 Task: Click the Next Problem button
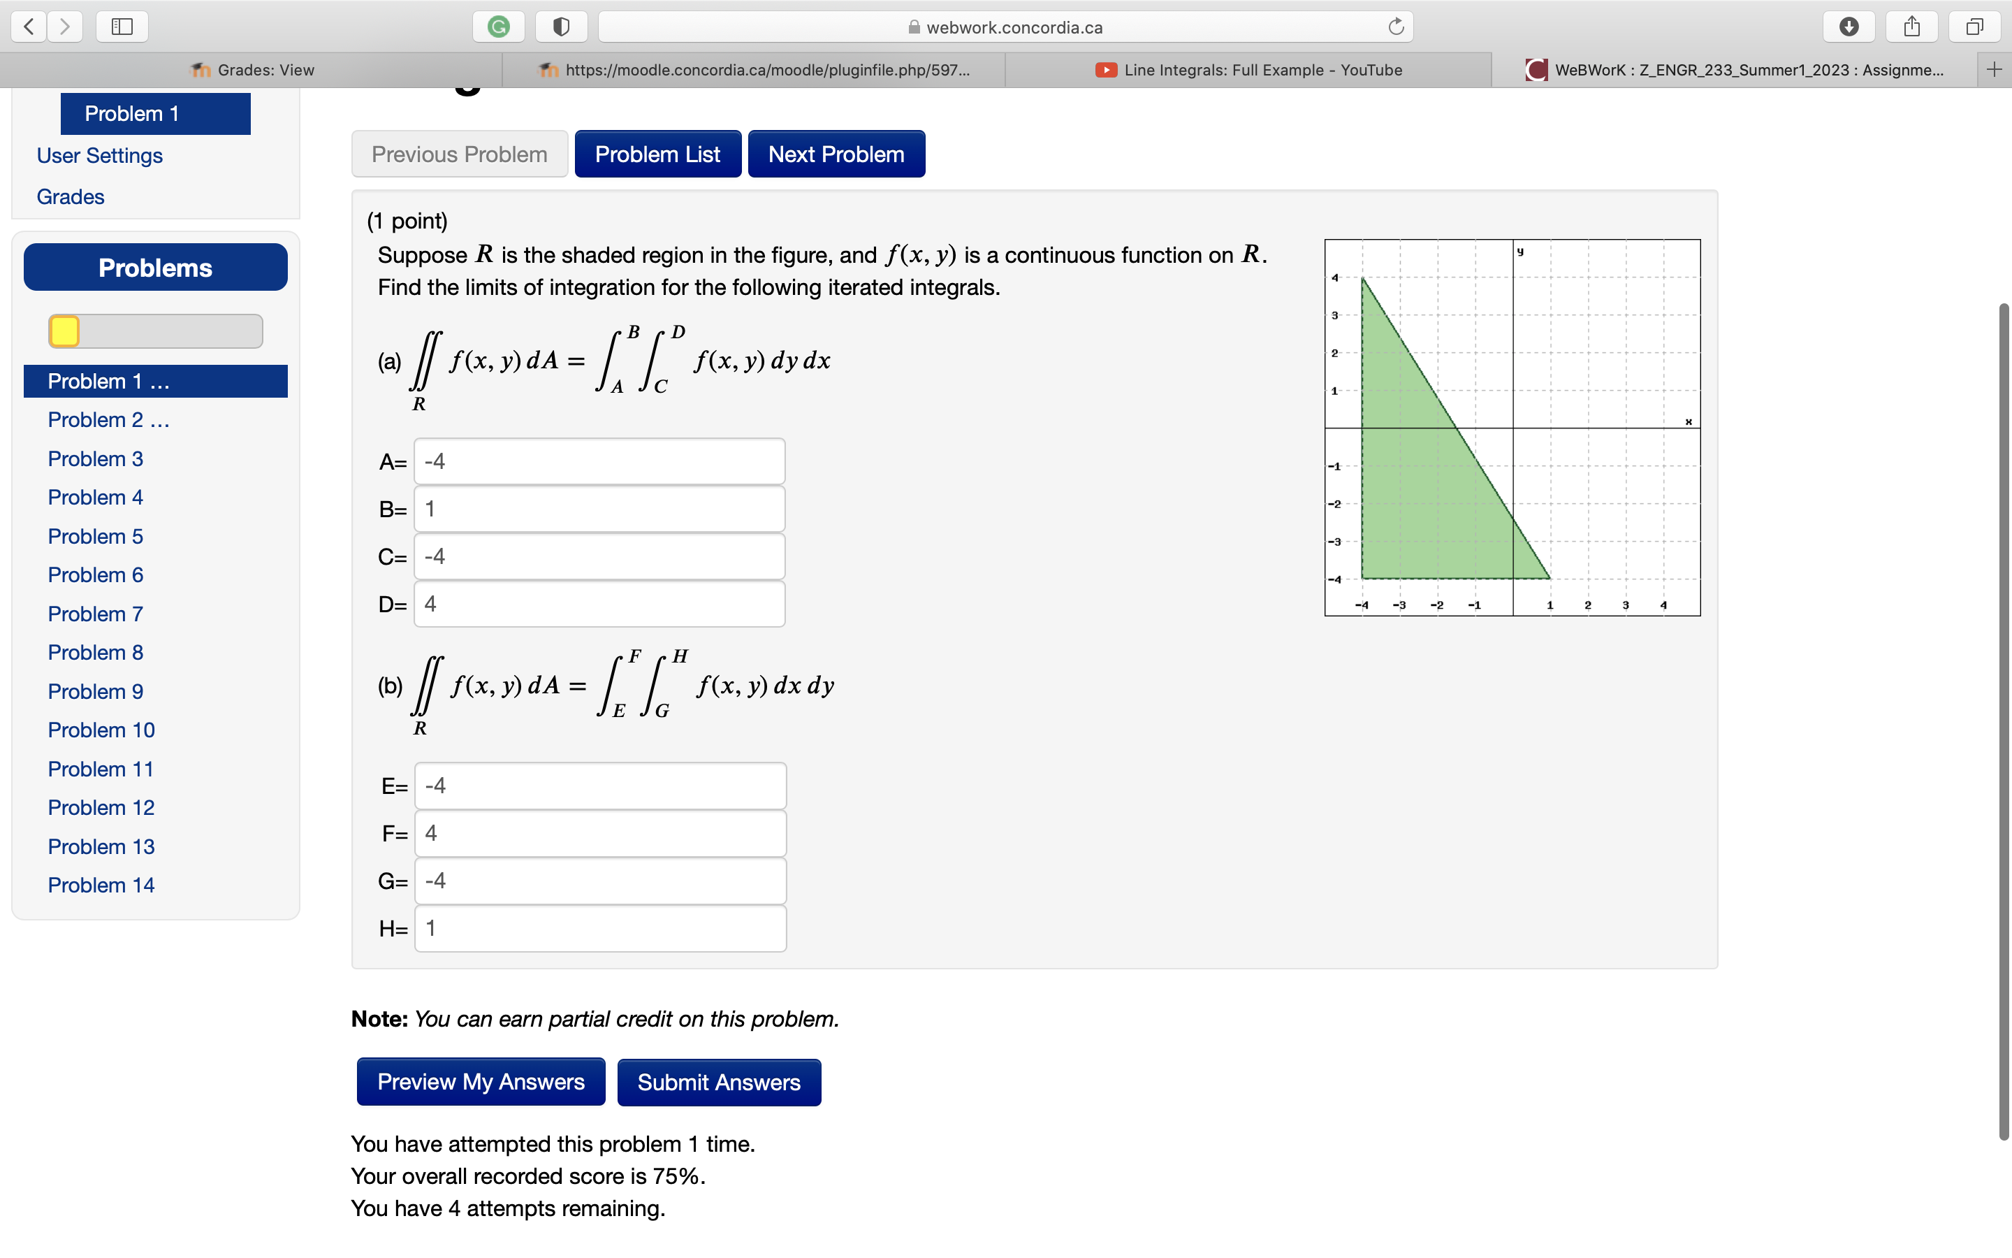(x=836, y=153)
